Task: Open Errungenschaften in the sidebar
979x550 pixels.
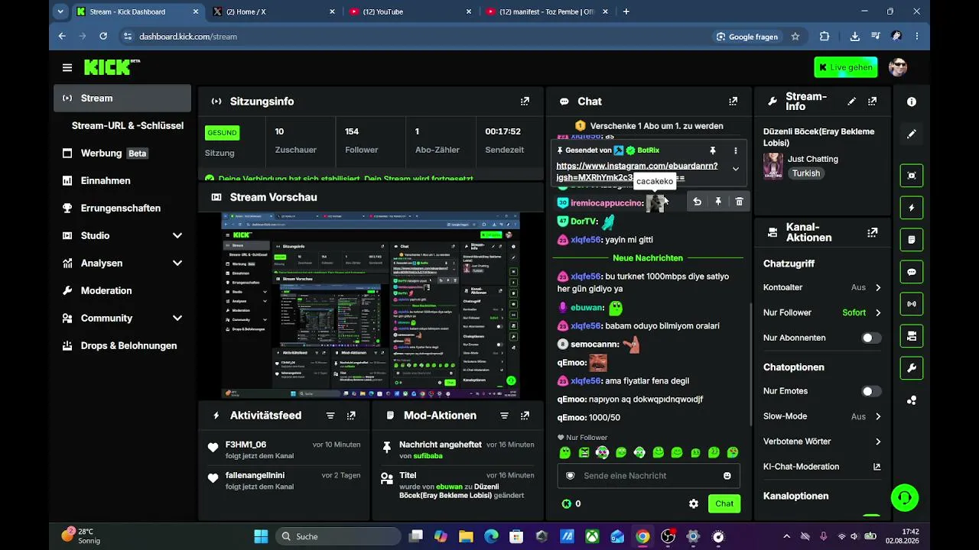Action: pos(122,208)
